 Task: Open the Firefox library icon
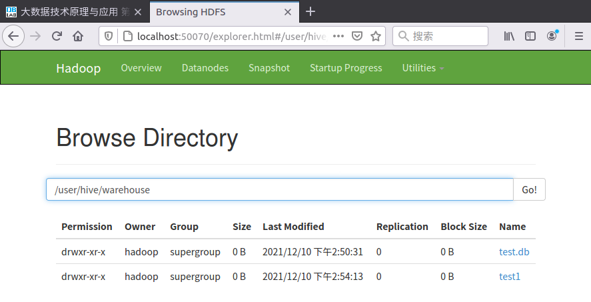pyautogui.click(x=509, y=36)
